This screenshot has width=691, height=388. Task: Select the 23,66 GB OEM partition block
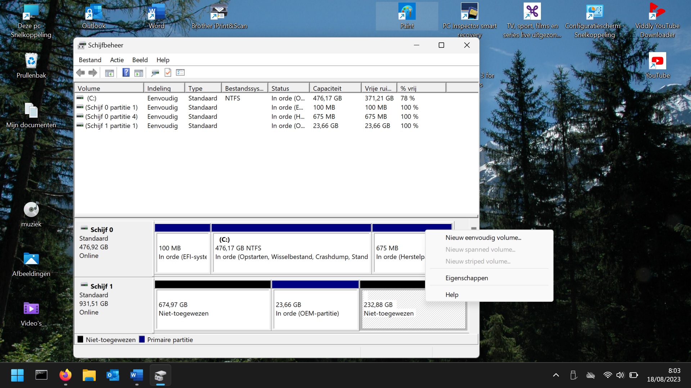click(x=315, y=309)
